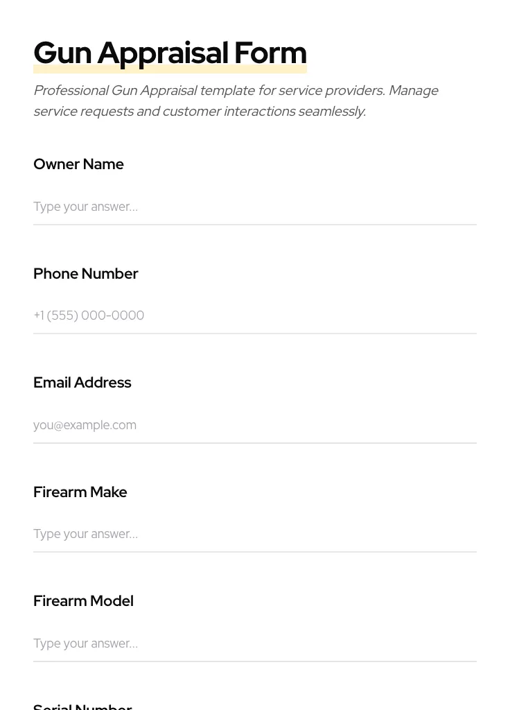Click the Owner Name answer field
Viewport: 510px width, 710px height.
point(254,207)
